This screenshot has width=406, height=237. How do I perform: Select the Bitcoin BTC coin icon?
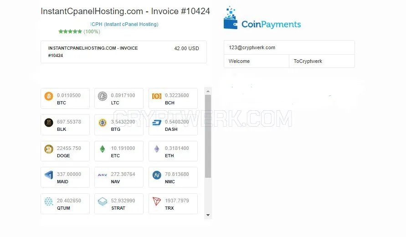(49, 96)
